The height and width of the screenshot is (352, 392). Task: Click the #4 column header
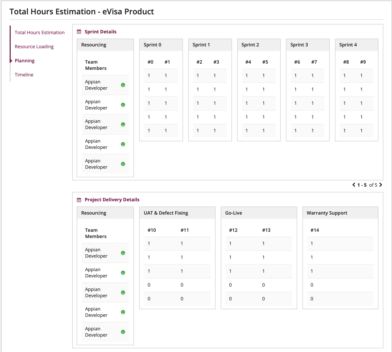pyautogui.click(x=248, y=62)
